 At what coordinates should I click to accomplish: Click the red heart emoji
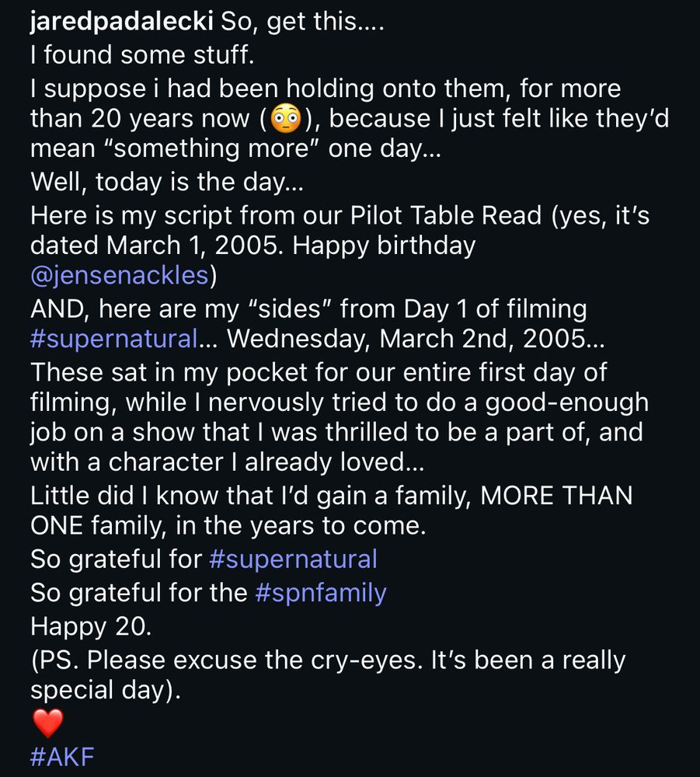(x=47, y=723)
